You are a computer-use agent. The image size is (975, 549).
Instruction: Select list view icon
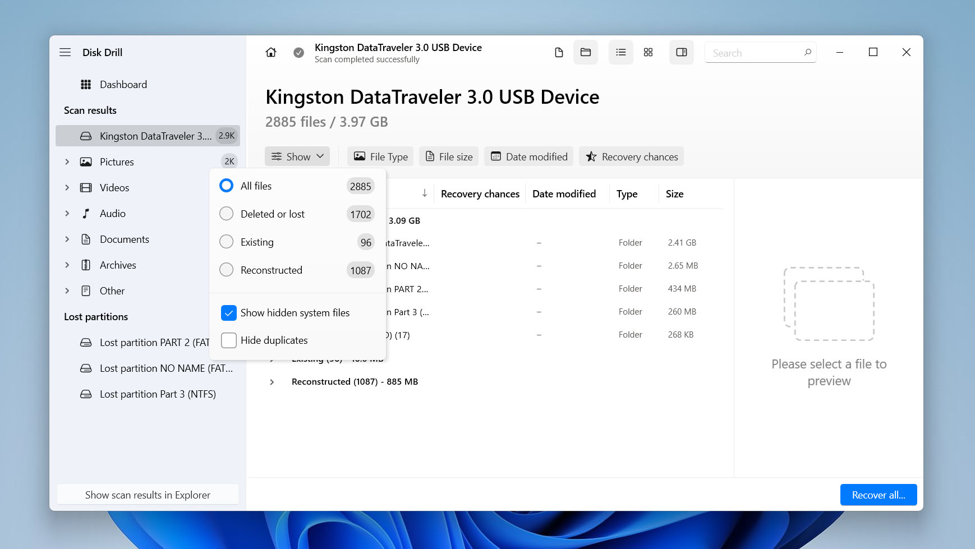[x=621, y=52]
